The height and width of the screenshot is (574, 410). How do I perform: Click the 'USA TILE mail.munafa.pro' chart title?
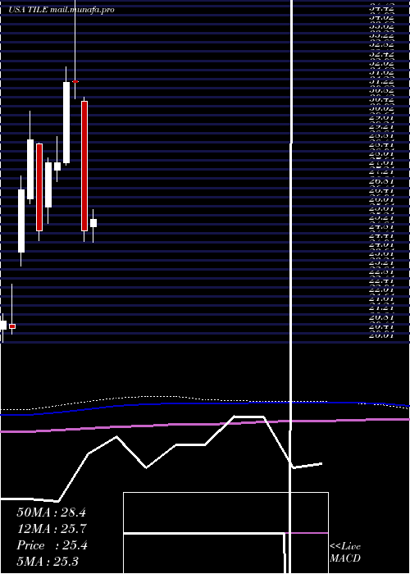tap(61, 10)
